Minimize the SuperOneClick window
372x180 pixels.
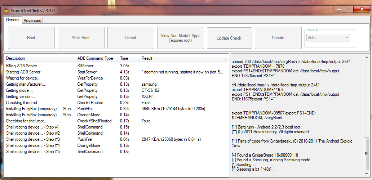point(339,9)
